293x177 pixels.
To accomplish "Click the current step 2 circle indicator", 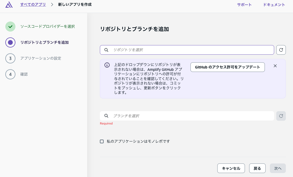I will 10,42.
